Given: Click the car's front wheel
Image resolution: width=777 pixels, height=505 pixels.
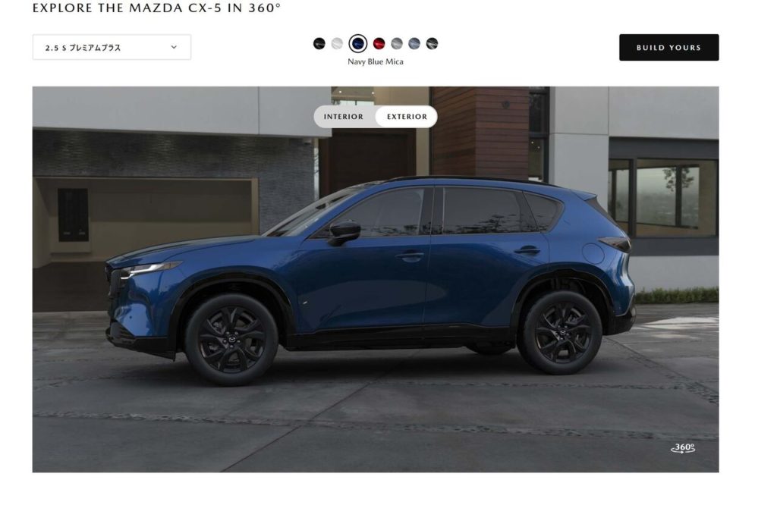Looking at the screenshot, I should click(231, 340).
